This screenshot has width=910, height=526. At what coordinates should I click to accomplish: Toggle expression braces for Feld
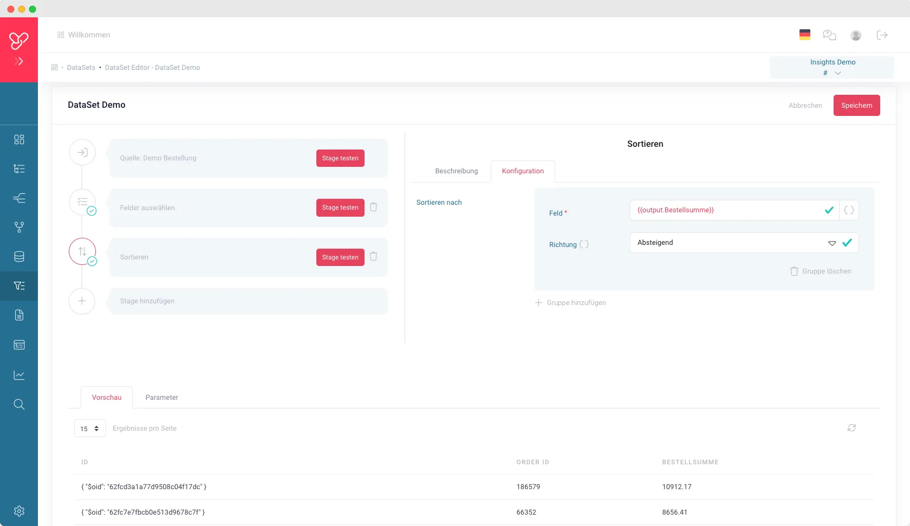tap(849, 210)
